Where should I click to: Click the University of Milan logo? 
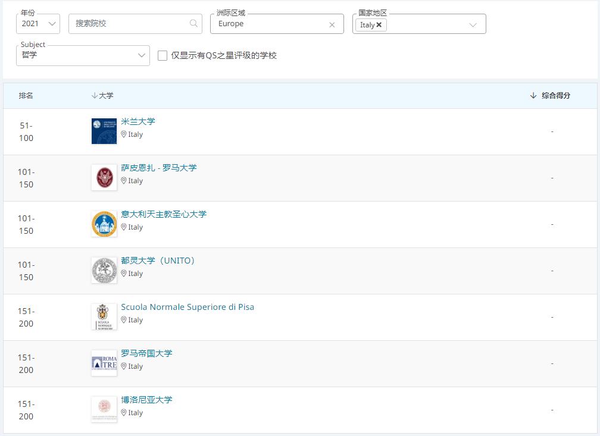point(104,131)
